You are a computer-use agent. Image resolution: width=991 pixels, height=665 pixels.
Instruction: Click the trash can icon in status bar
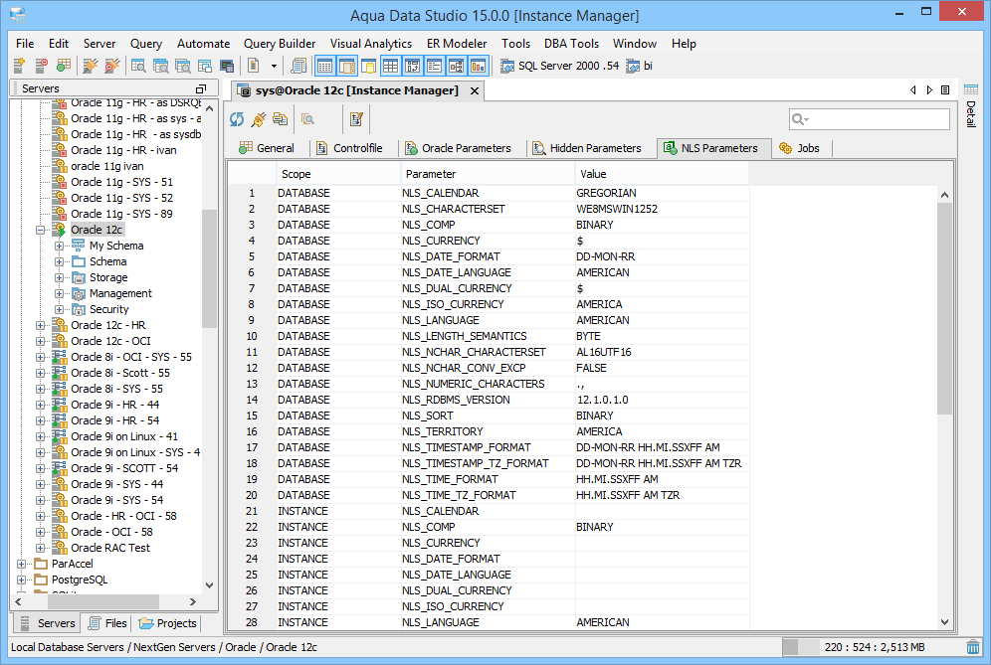coord(973,647)
